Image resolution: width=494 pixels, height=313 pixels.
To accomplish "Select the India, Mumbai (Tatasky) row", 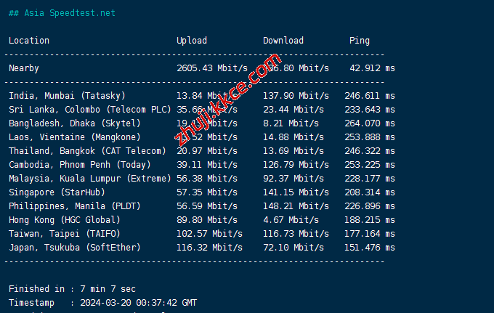I will coord(67,96).
